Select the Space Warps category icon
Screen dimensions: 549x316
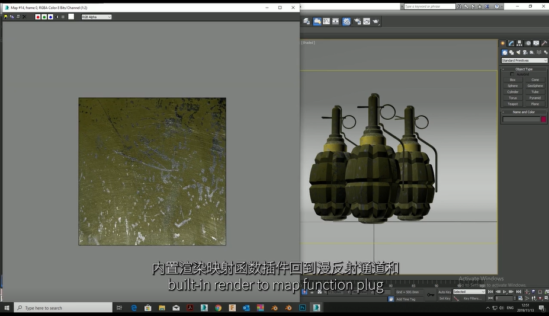539,52
